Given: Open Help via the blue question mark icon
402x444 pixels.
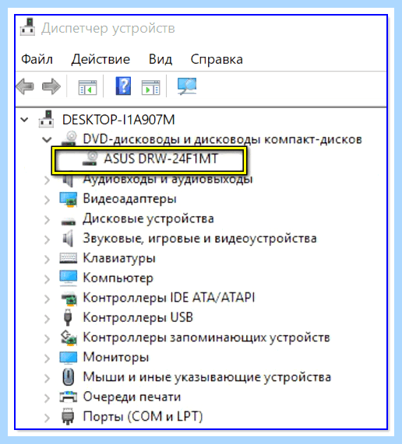Looking at the screenshot, I should pyautogui.click(x=123, y=86).
